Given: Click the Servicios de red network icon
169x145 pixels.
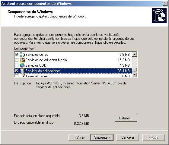Looking at the screenshot, I should 22,55.
